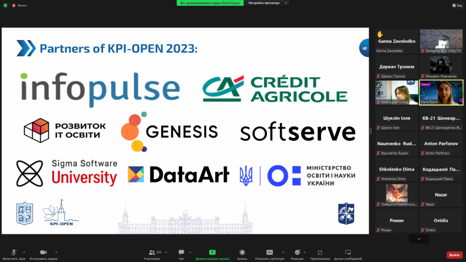Select Шуклін Ілля participant tile
This screenshot has height=262, width=466.
pyautogui.click(x=396, y=118)
